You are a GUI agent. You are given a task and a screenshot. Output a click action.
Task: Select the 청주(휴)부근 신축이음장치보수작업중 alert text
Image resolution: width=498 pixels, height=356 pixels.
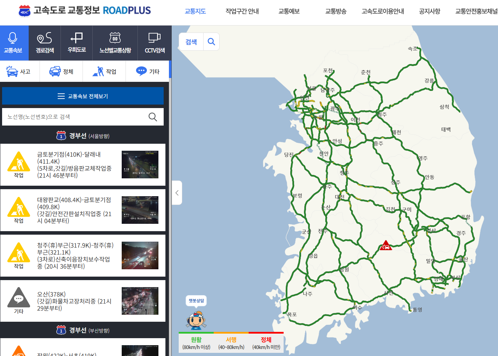tap(76, 256)
